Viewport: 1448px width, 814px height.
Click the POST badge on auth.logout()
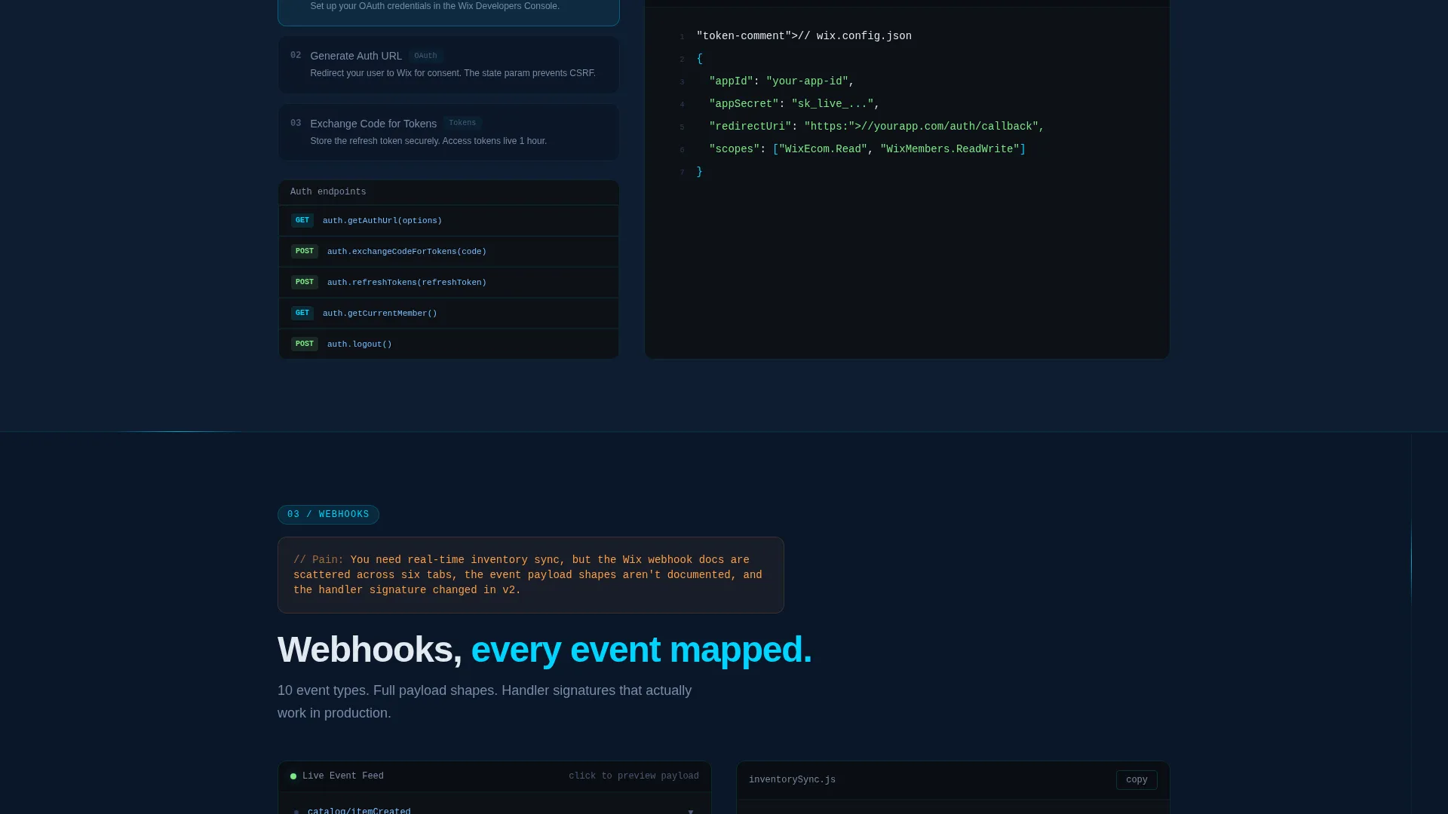(x=305, y=344)
